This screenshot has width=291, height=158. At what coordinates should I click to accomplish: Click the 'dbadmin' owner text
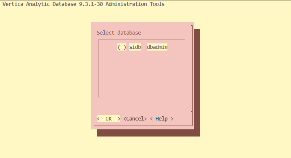[x=157, y=47]
